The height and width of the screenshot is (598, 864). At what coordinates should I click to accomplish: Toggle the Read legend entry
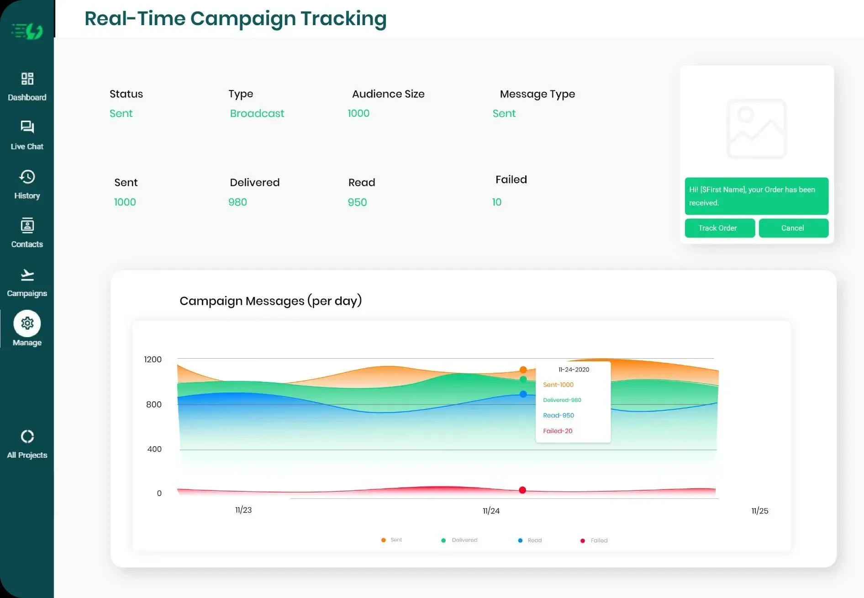(530, 540)
